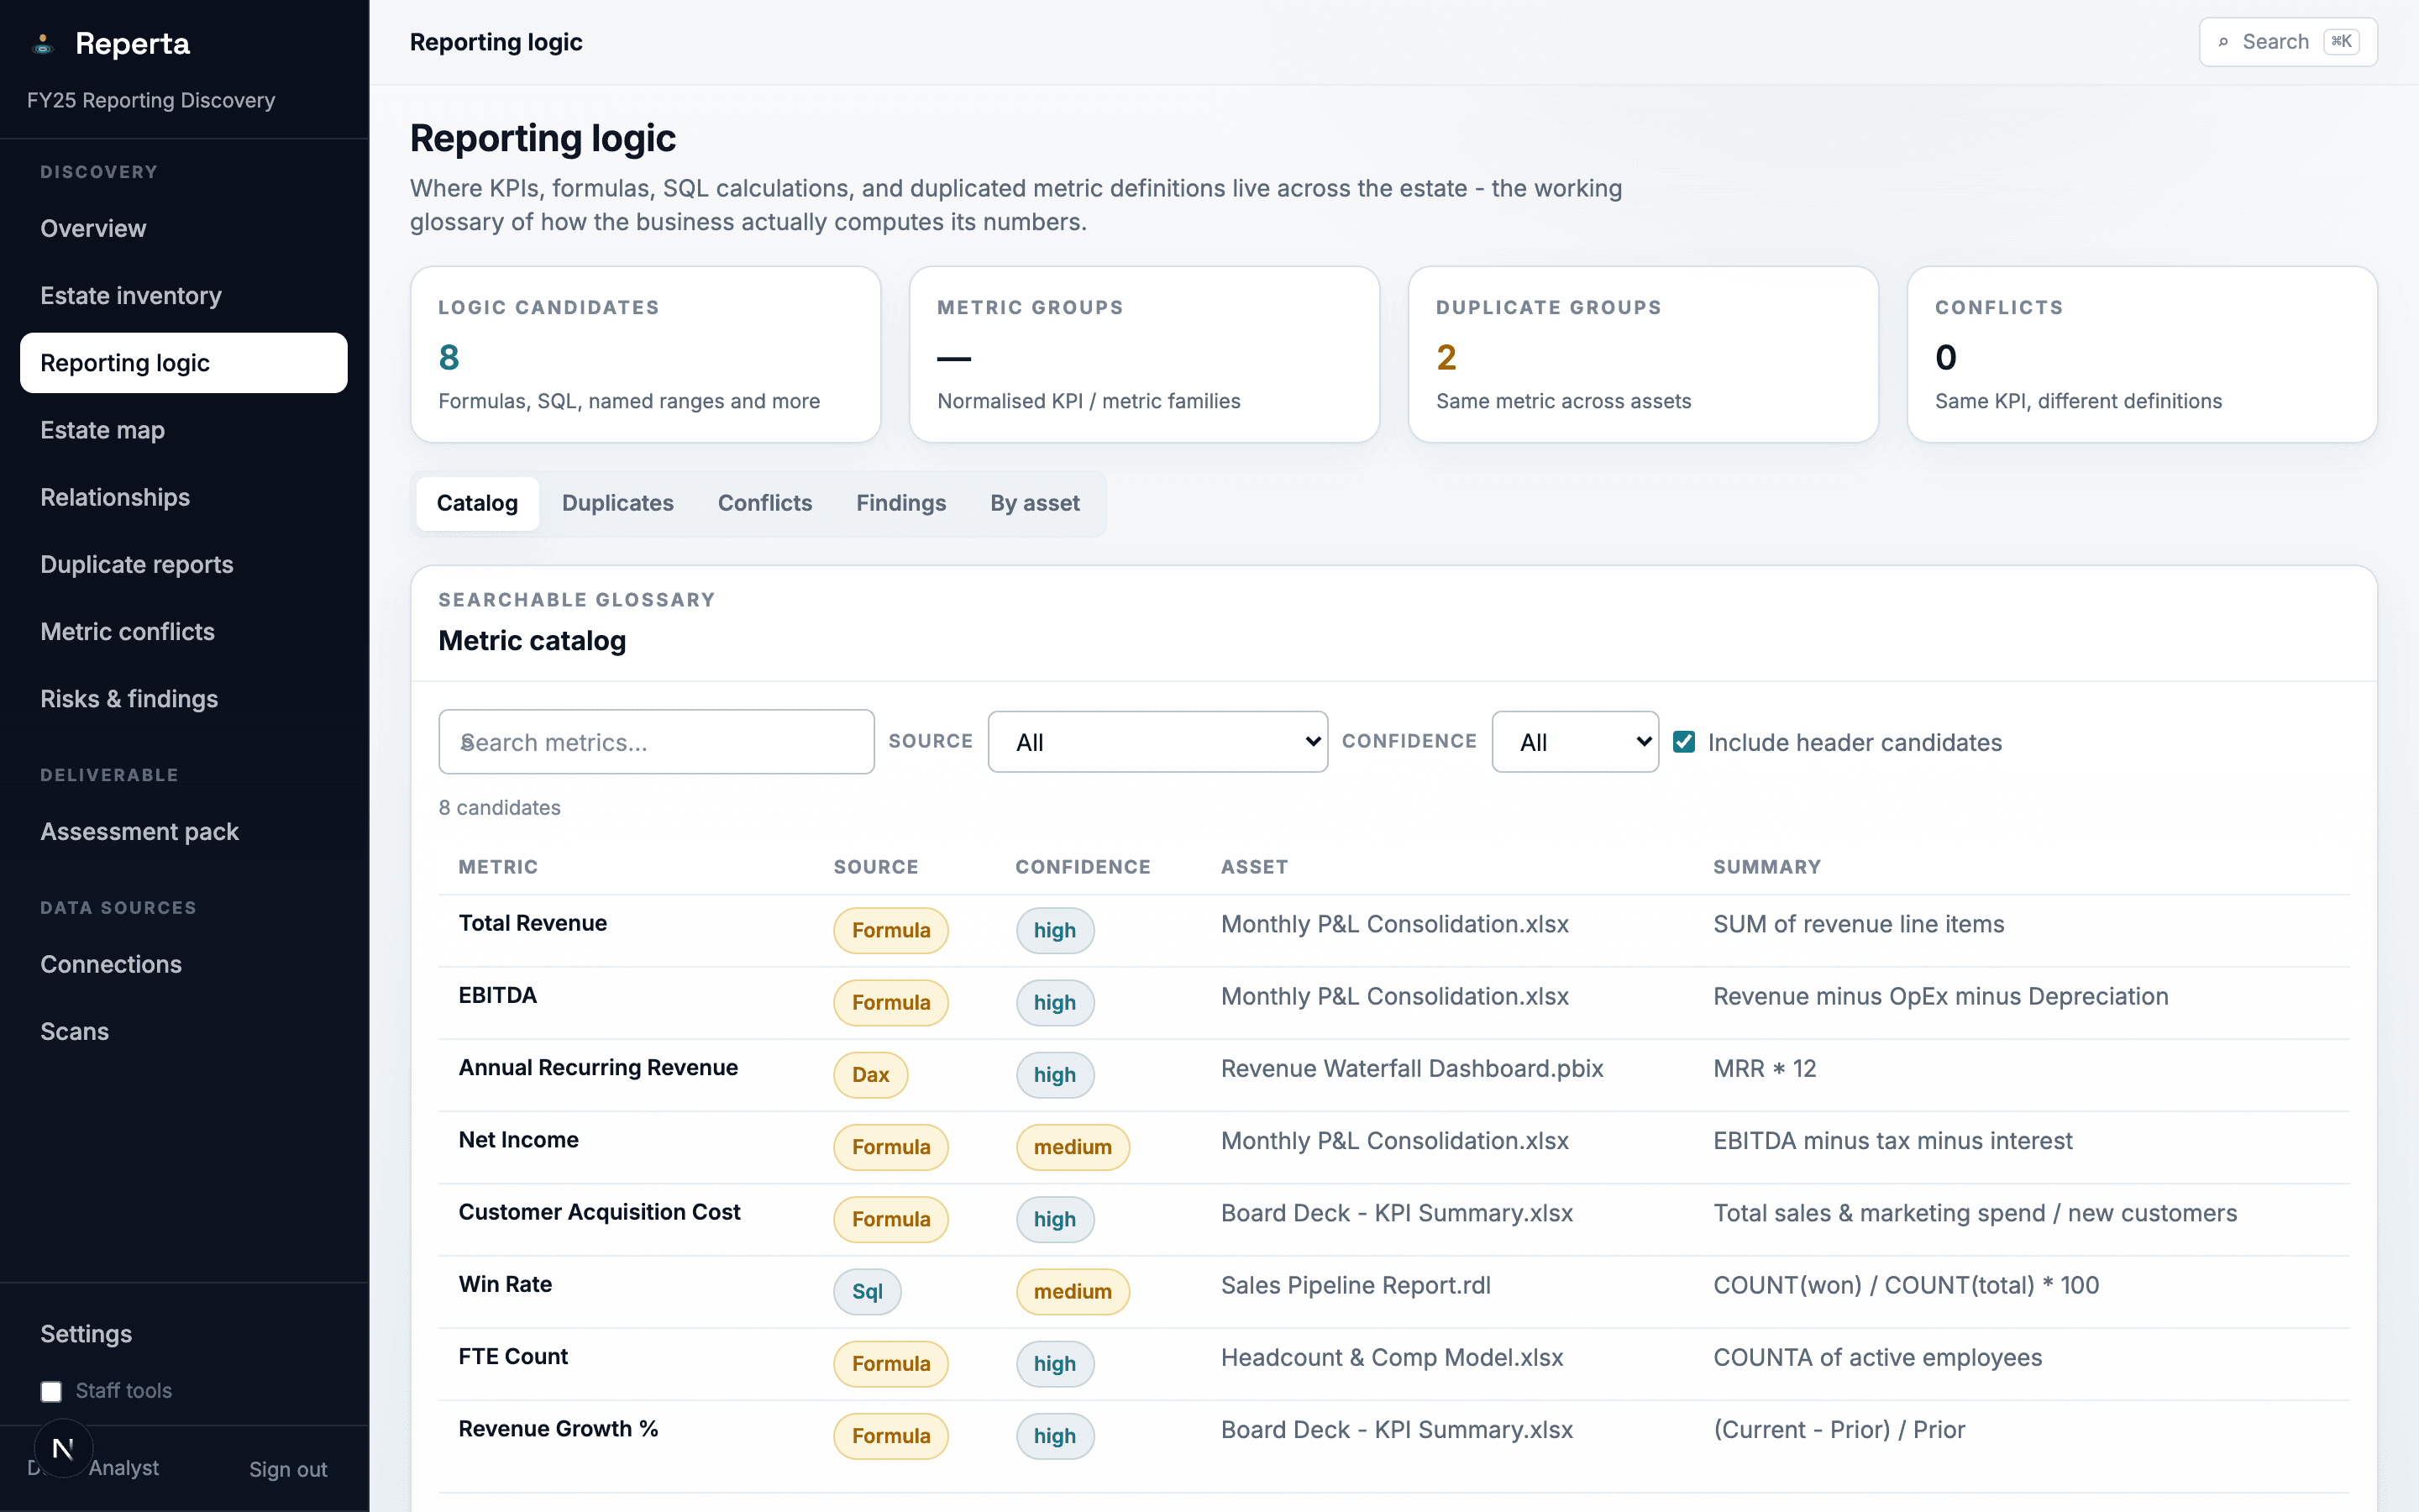
Task: Select the EBITDA metric row
Action: (1393, 1003)
